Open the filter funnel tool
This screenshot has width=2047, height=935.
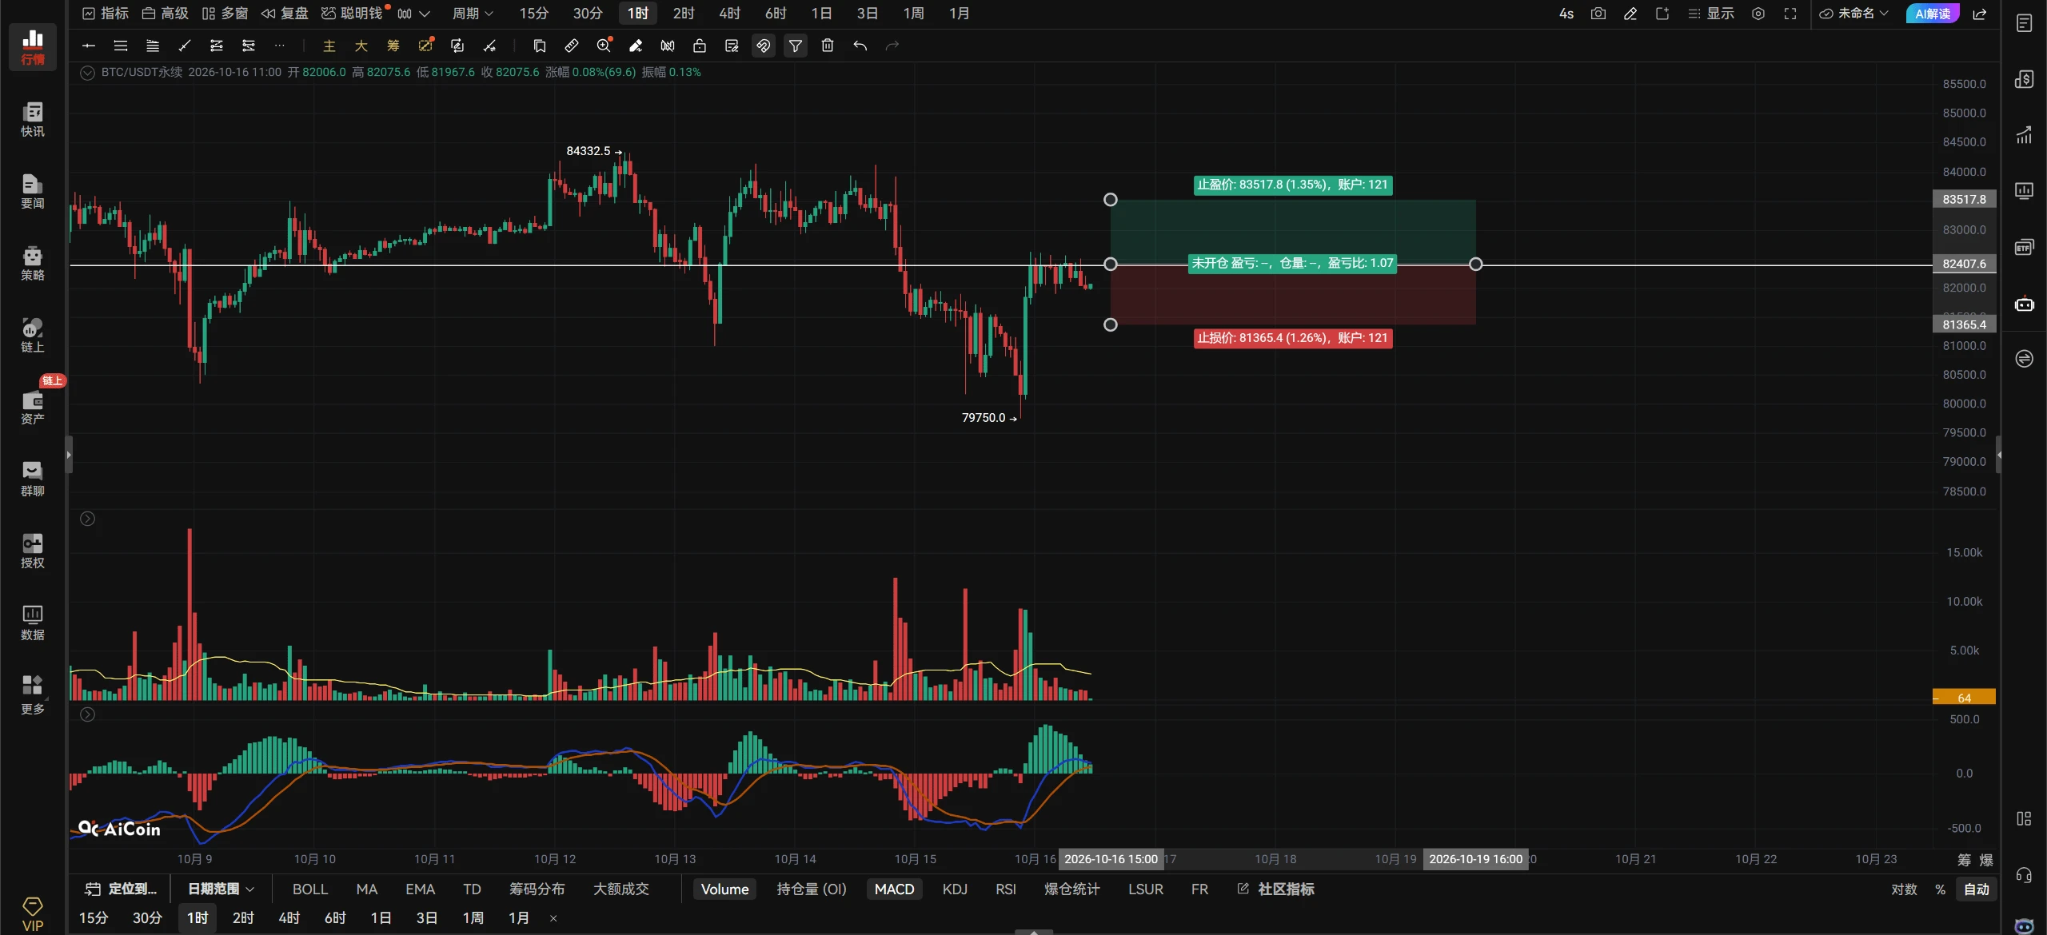pyautogui.click(x=796, y=46)
